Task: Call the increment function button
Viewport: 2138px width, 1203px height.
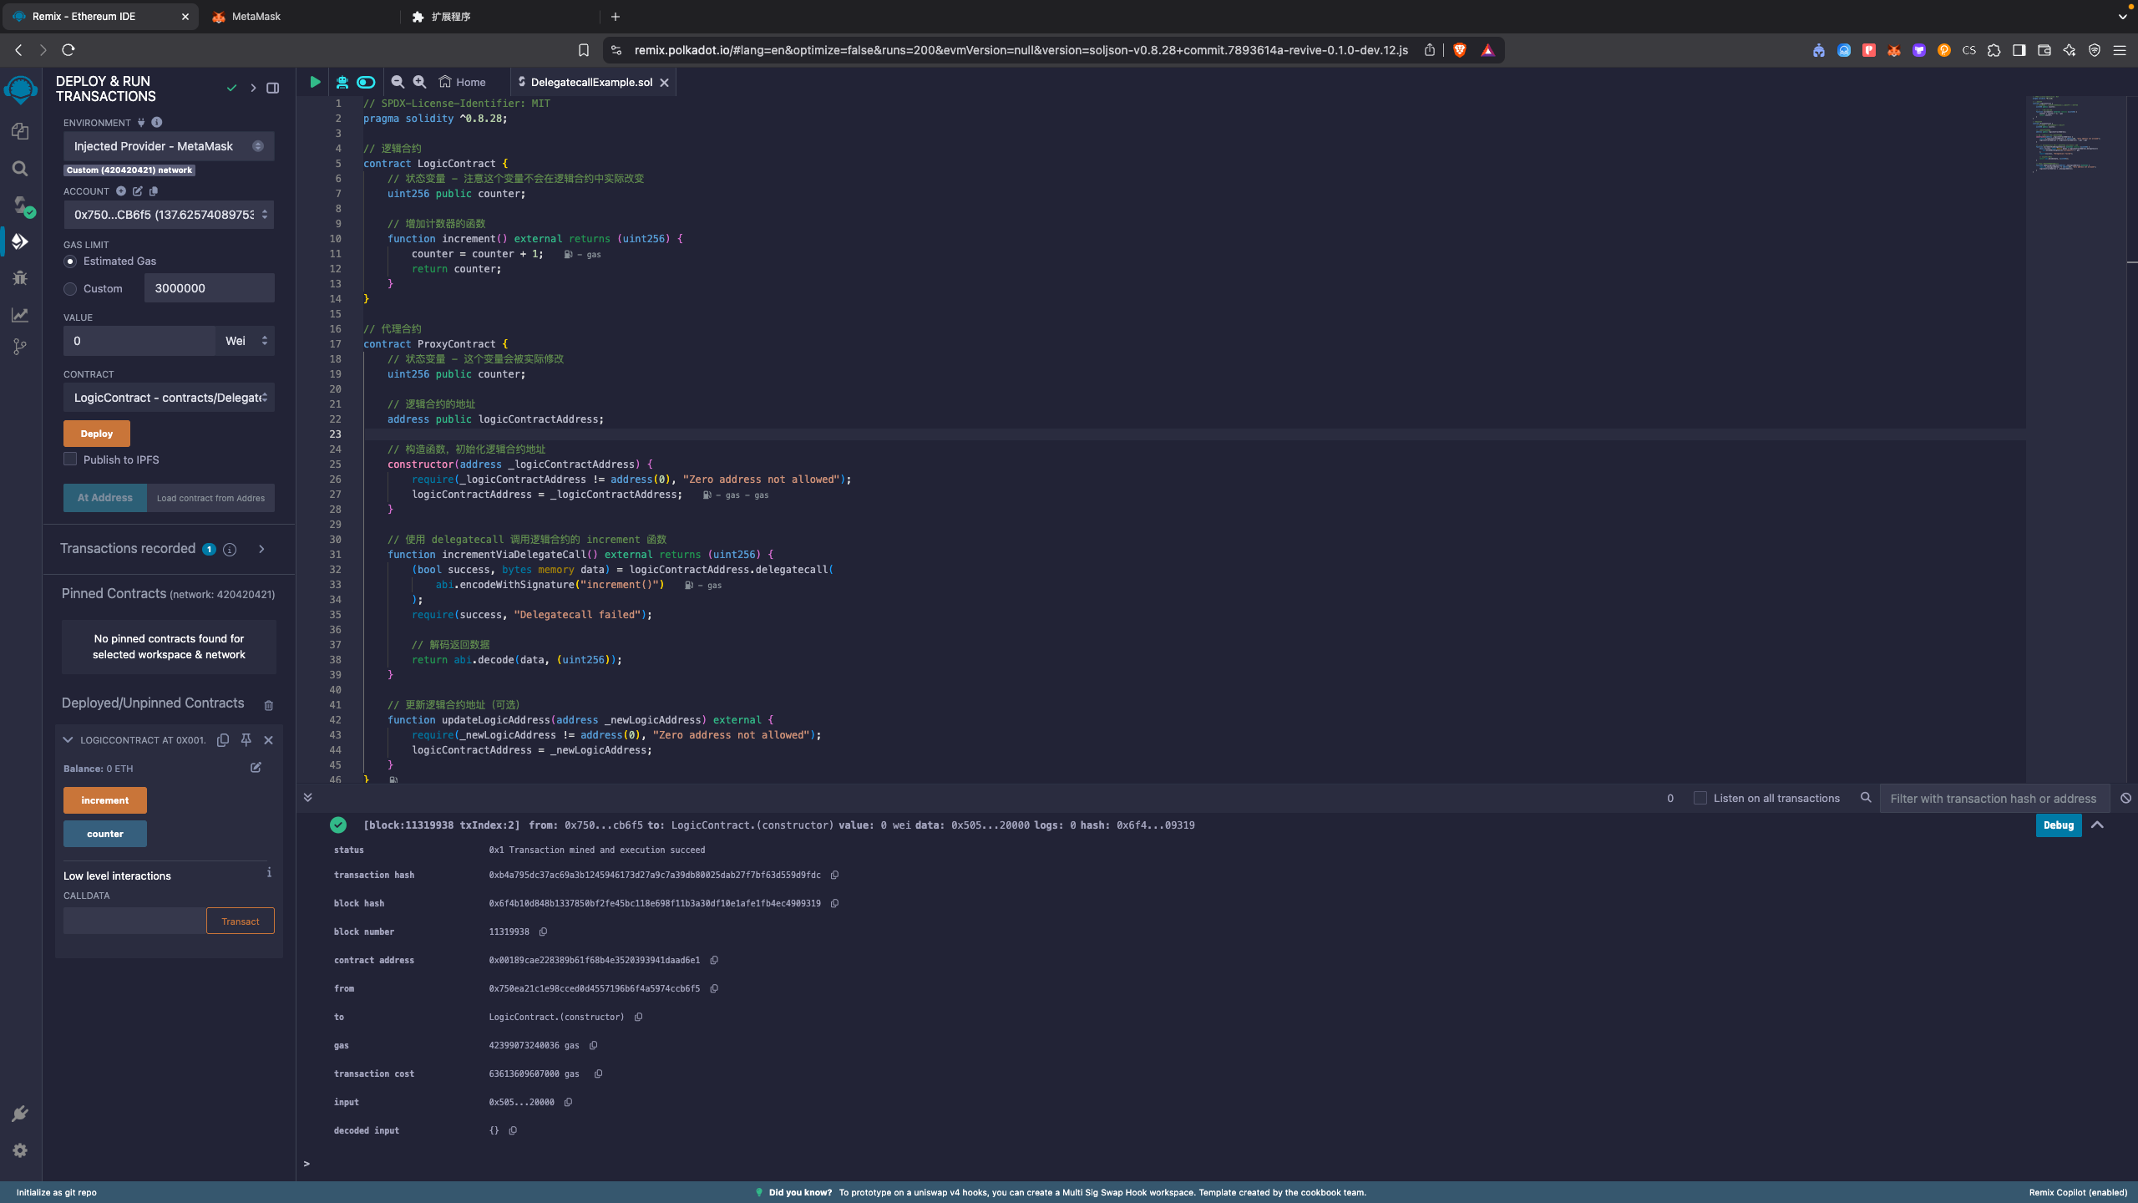Action: pyautogui.click(x=105, y=800)
